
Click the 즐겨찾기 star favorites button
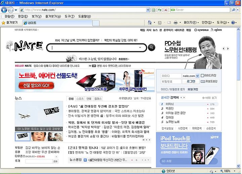tap(9, 23)
